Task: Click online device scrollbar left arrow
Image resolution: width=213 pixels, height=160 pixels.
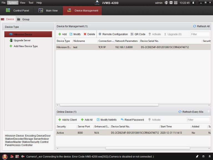Action: pos(58,148)
